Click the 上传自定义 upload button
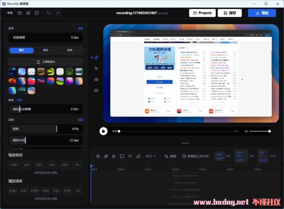 click(46, 62)
